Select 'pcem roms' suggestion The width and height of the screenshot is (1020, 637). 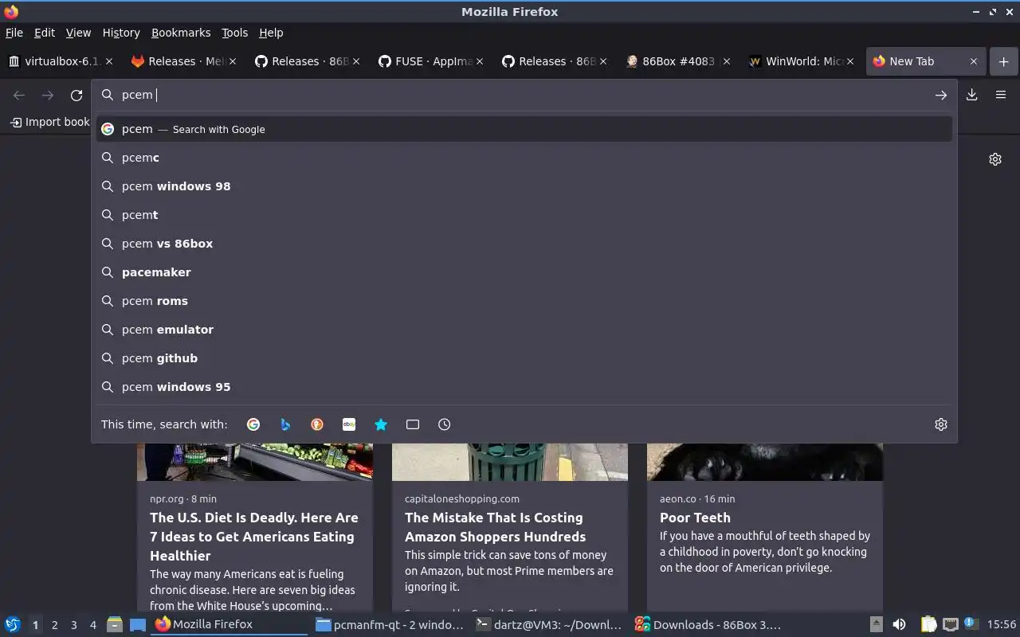[524, 301]
